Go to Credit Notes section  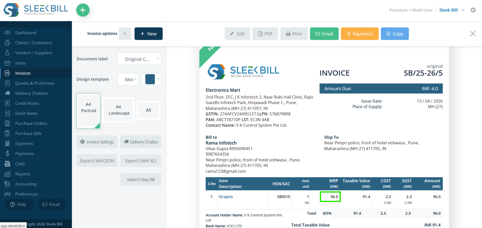[x=27, y=103]
